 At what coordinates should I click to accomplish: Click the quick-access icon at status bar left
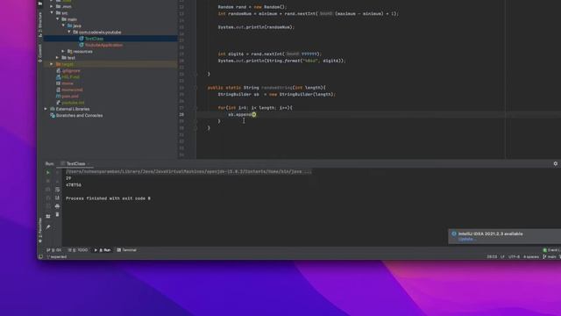(41, 257)
